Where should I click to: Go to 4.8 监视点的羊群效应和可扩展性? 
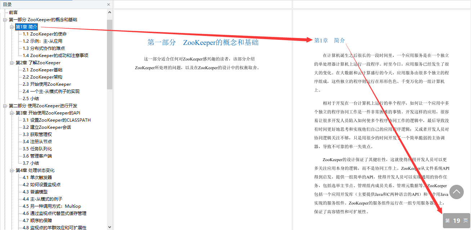(x=54, y=227)
